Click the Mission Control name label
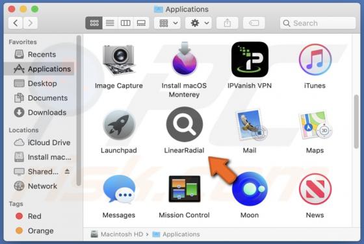364x244 pixels. 185,215
